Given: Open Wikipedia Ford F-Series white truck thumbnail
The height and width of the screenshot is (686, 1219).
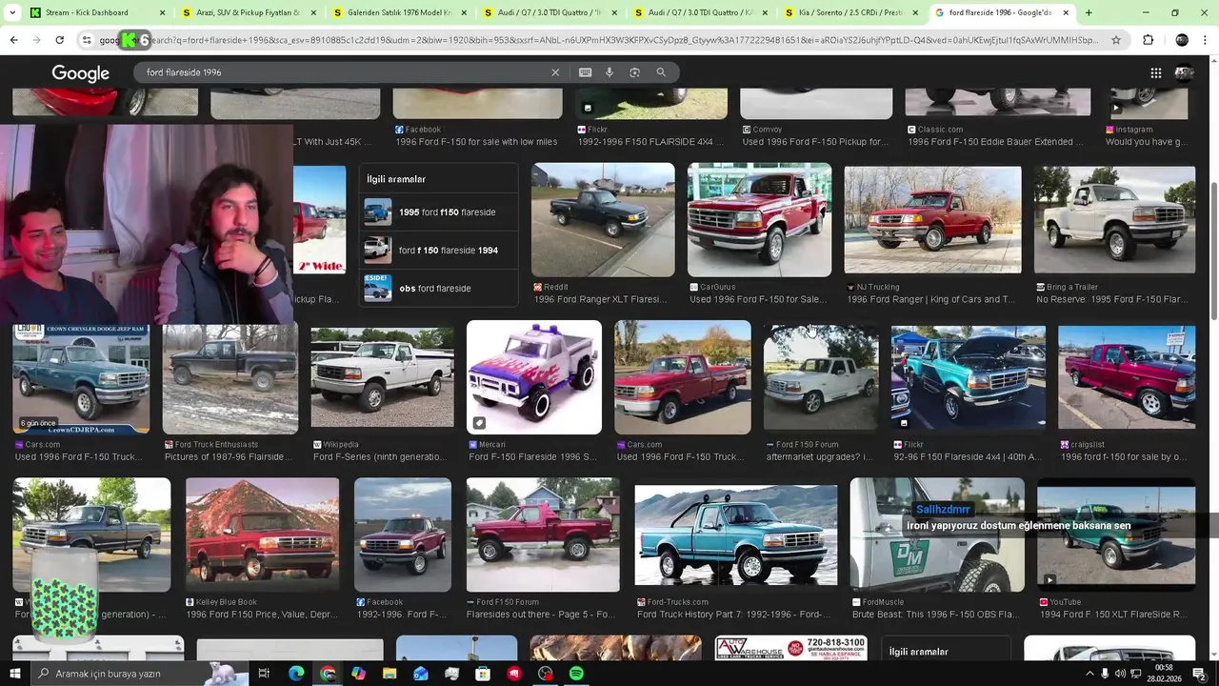Looking at the screenshot, I should [382, 377].
